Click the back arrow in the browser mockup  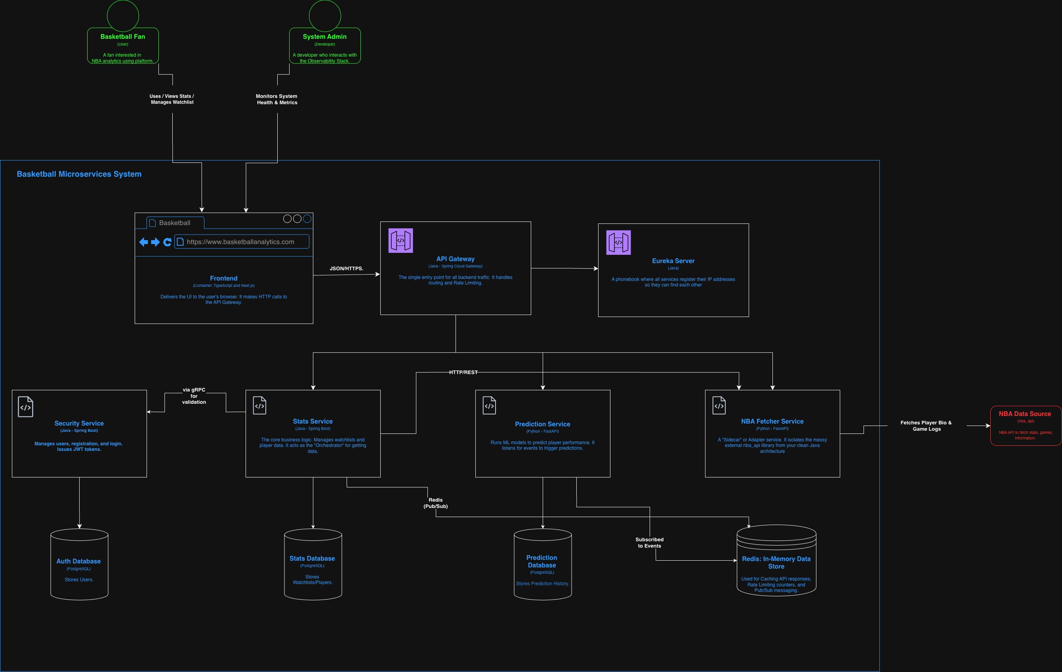143,242
